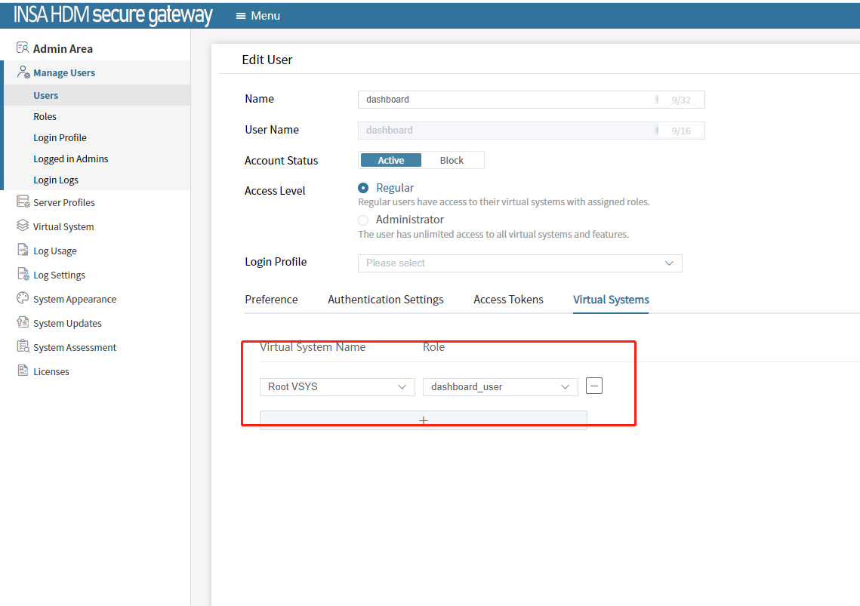The width and height of the screenshot is (860, 606).
Task: Switch to the Authentication Settings tab
Action: (x=385, y=300)
